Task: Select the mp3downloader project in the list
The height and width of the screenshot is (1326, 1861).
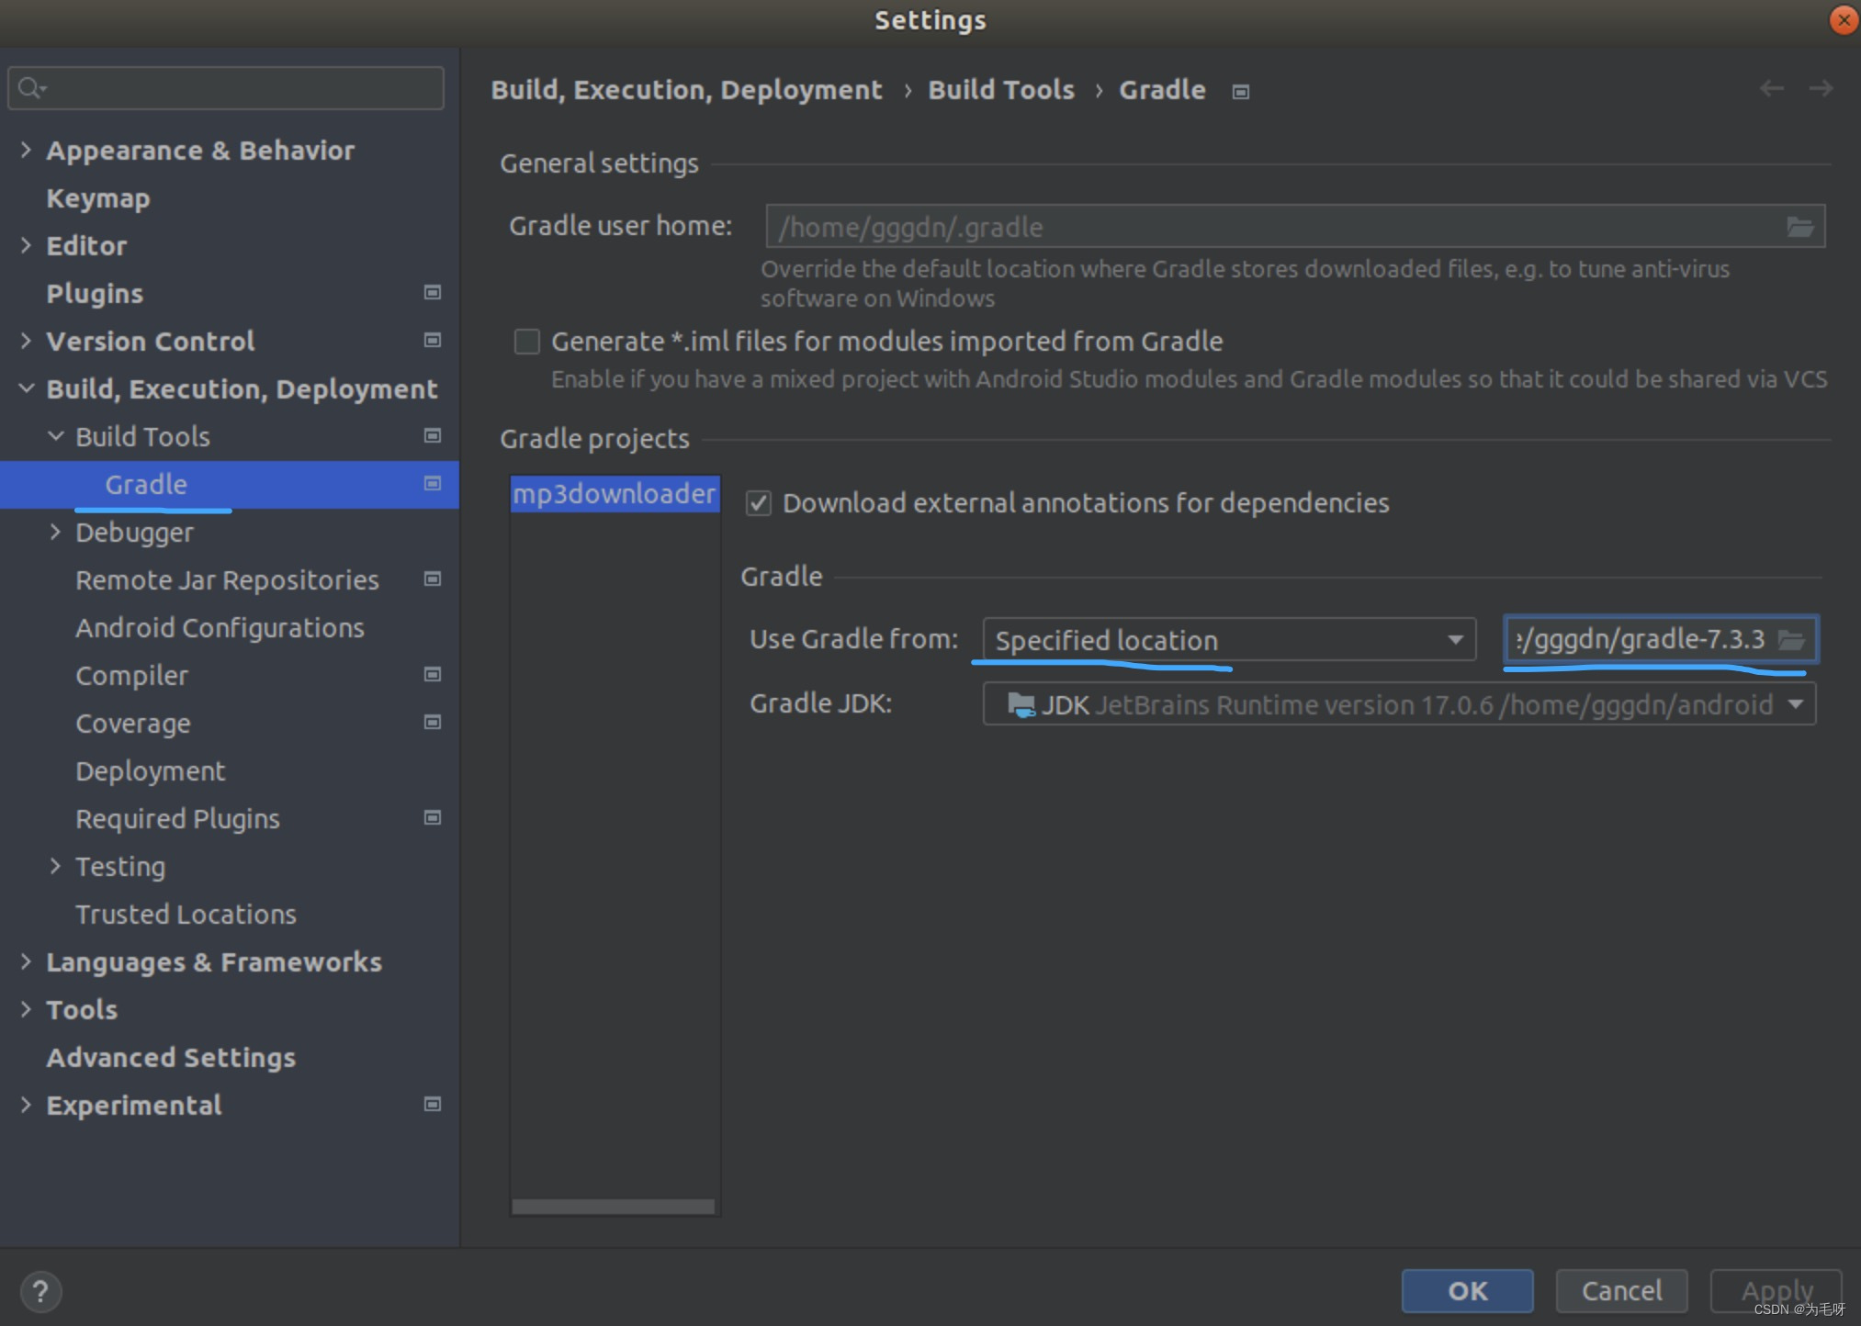Action: click(x=614, y=493)
